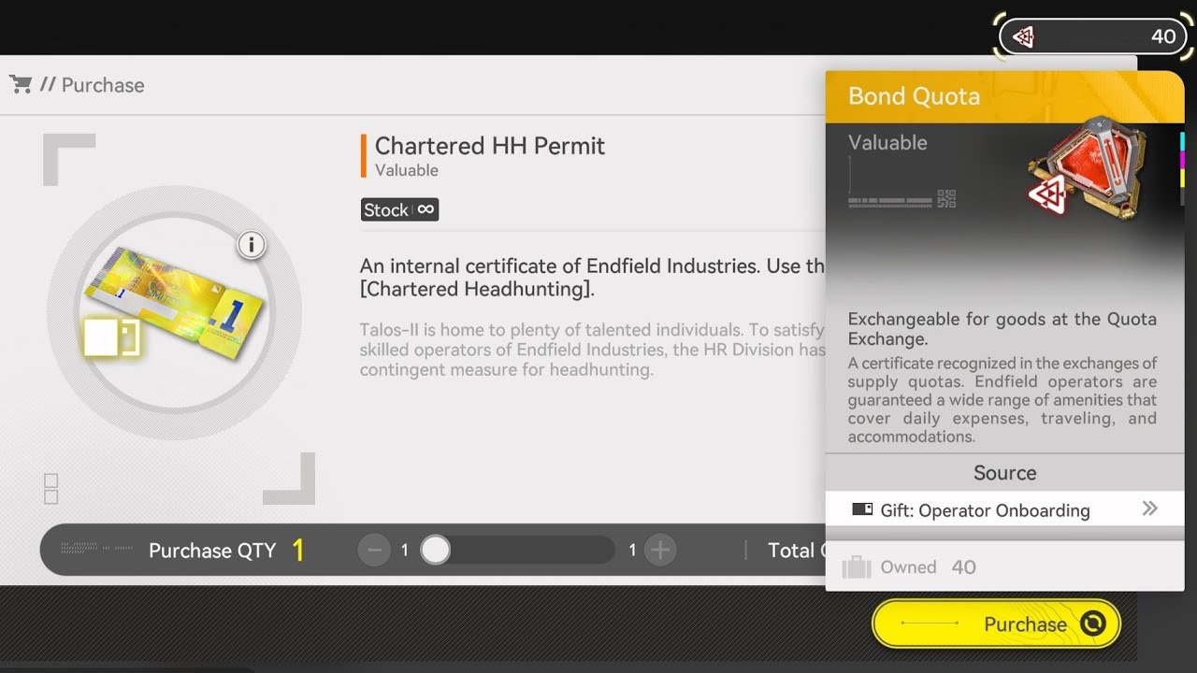The image size is (1197, 673).
Task: Open Gift: Operator Onboarding source
Action: 1004,509
